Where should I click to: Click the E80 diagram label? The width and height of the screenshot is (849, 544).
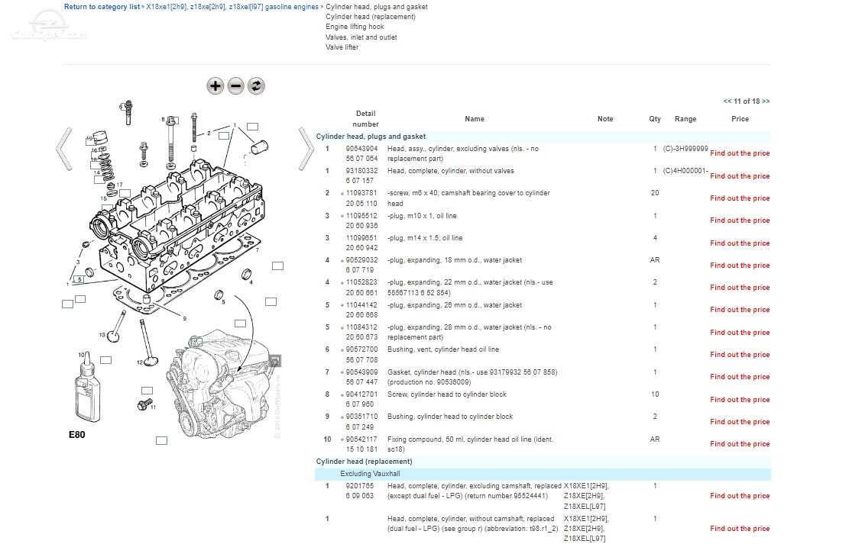point(77,435)
